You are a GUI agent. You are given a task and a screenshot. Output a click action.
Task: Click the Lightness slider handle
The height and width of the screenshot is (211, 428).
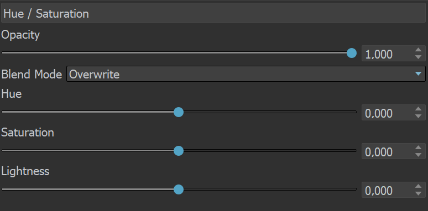(179, 189)
